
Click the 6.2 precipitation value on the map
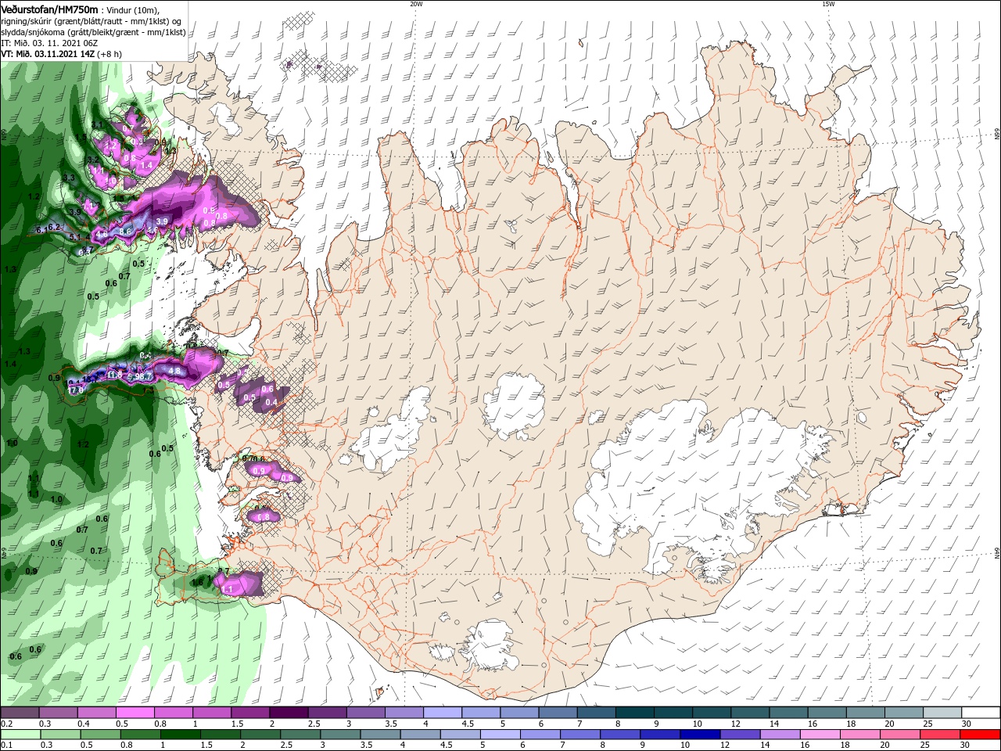[x=54, y=228]
